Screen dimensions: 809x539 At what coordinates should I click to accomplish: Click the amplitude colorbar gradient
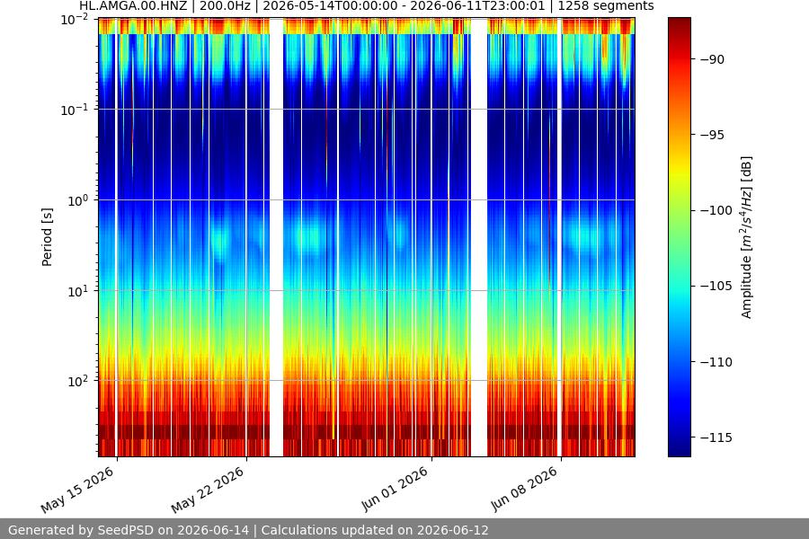coord(679,237)
